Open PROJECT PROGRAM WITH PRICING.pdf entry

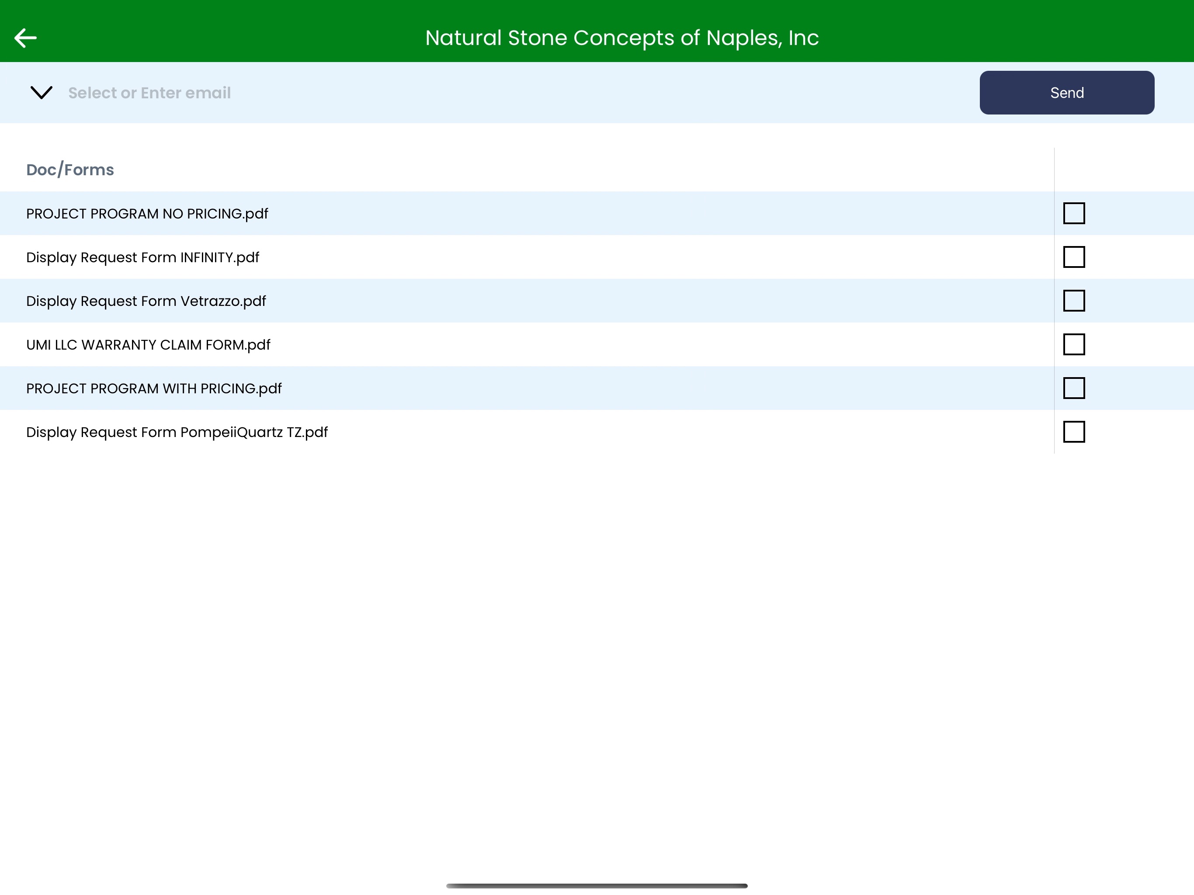click(x=154, y=389)
